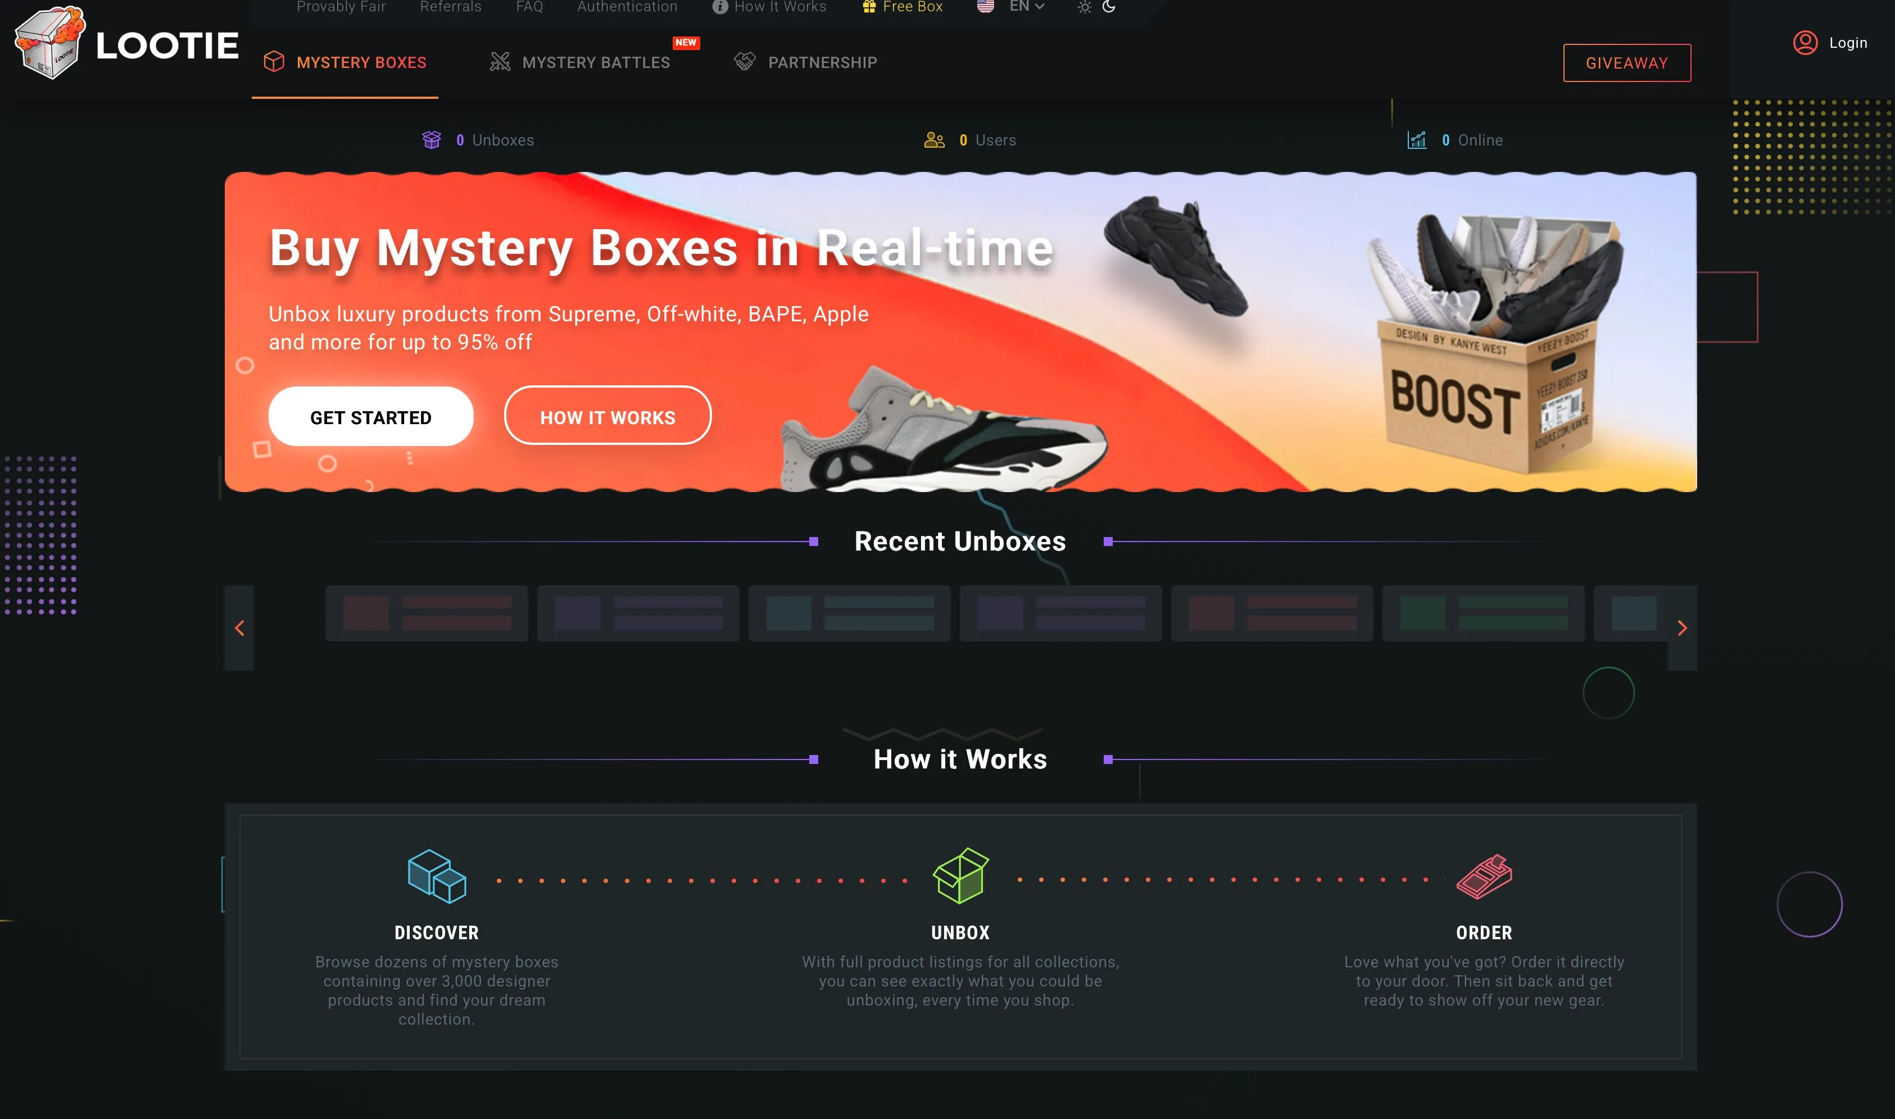This screenshot has height=1119, width=1895.
Task: Click the user profile icon near Login
Action: coord(1805,42)
